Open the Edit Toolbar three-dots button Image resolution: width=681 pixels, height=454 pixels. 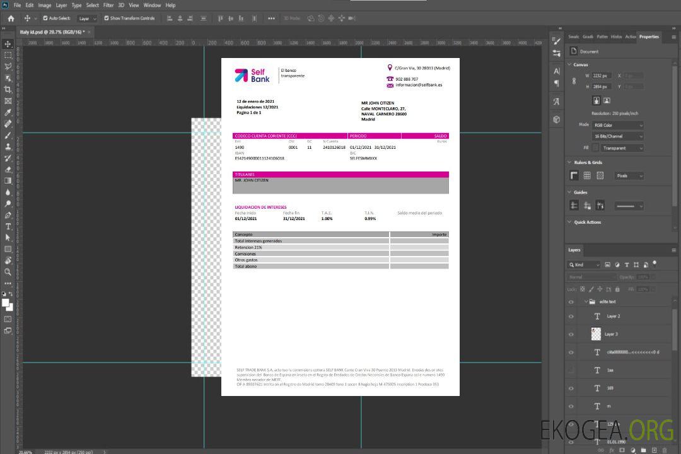click(x=8, y=283)
